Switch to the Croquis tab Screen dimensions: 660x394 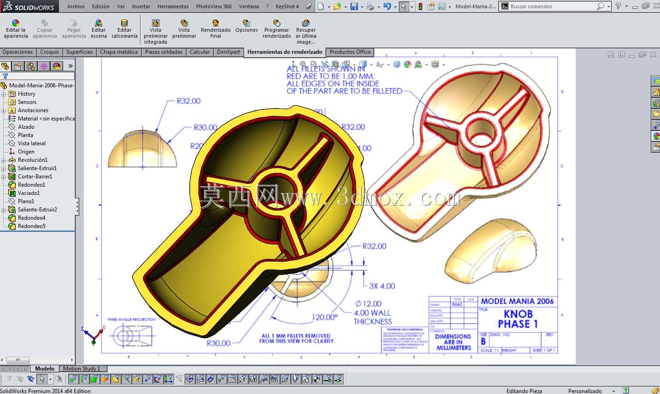49,52
